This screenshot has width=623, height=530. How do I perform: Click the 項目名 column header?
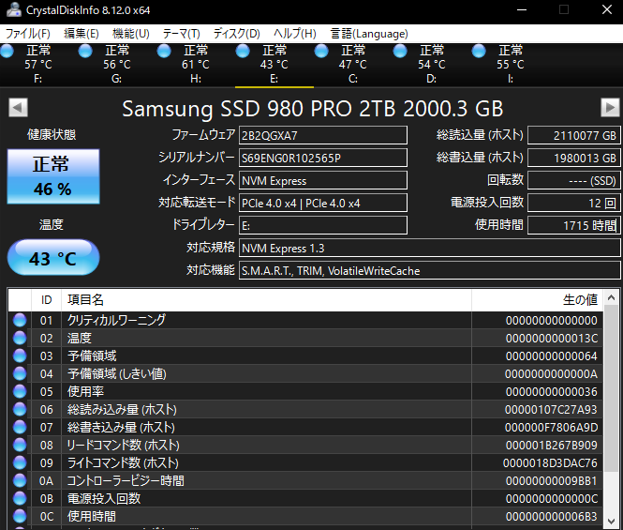click(x=266, y=300)
